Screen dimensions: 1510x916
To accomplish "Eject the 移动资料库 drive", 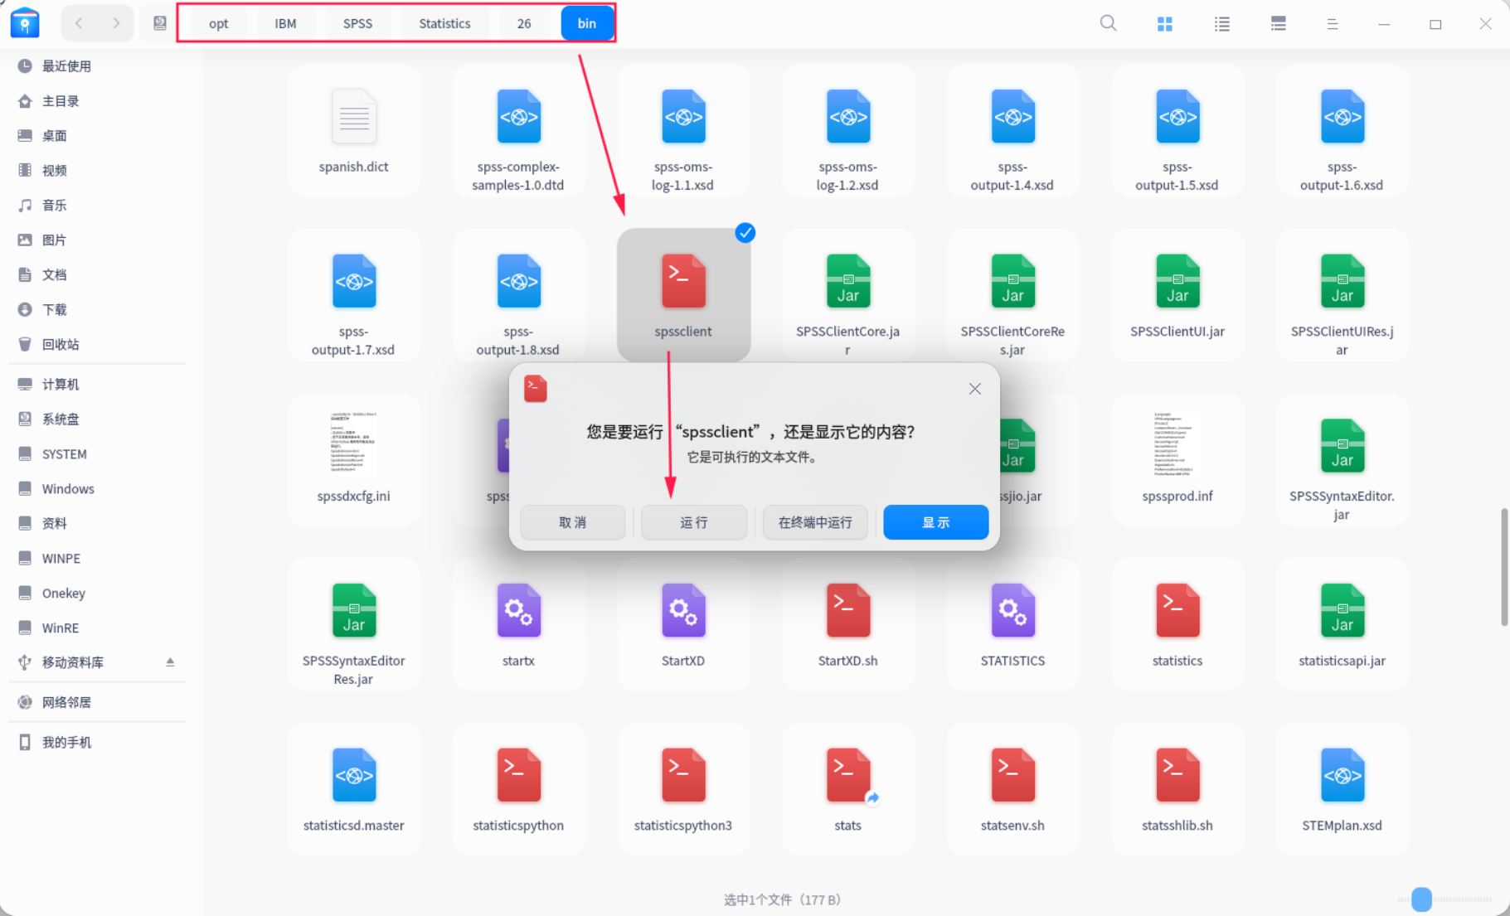I will point(170,662).
